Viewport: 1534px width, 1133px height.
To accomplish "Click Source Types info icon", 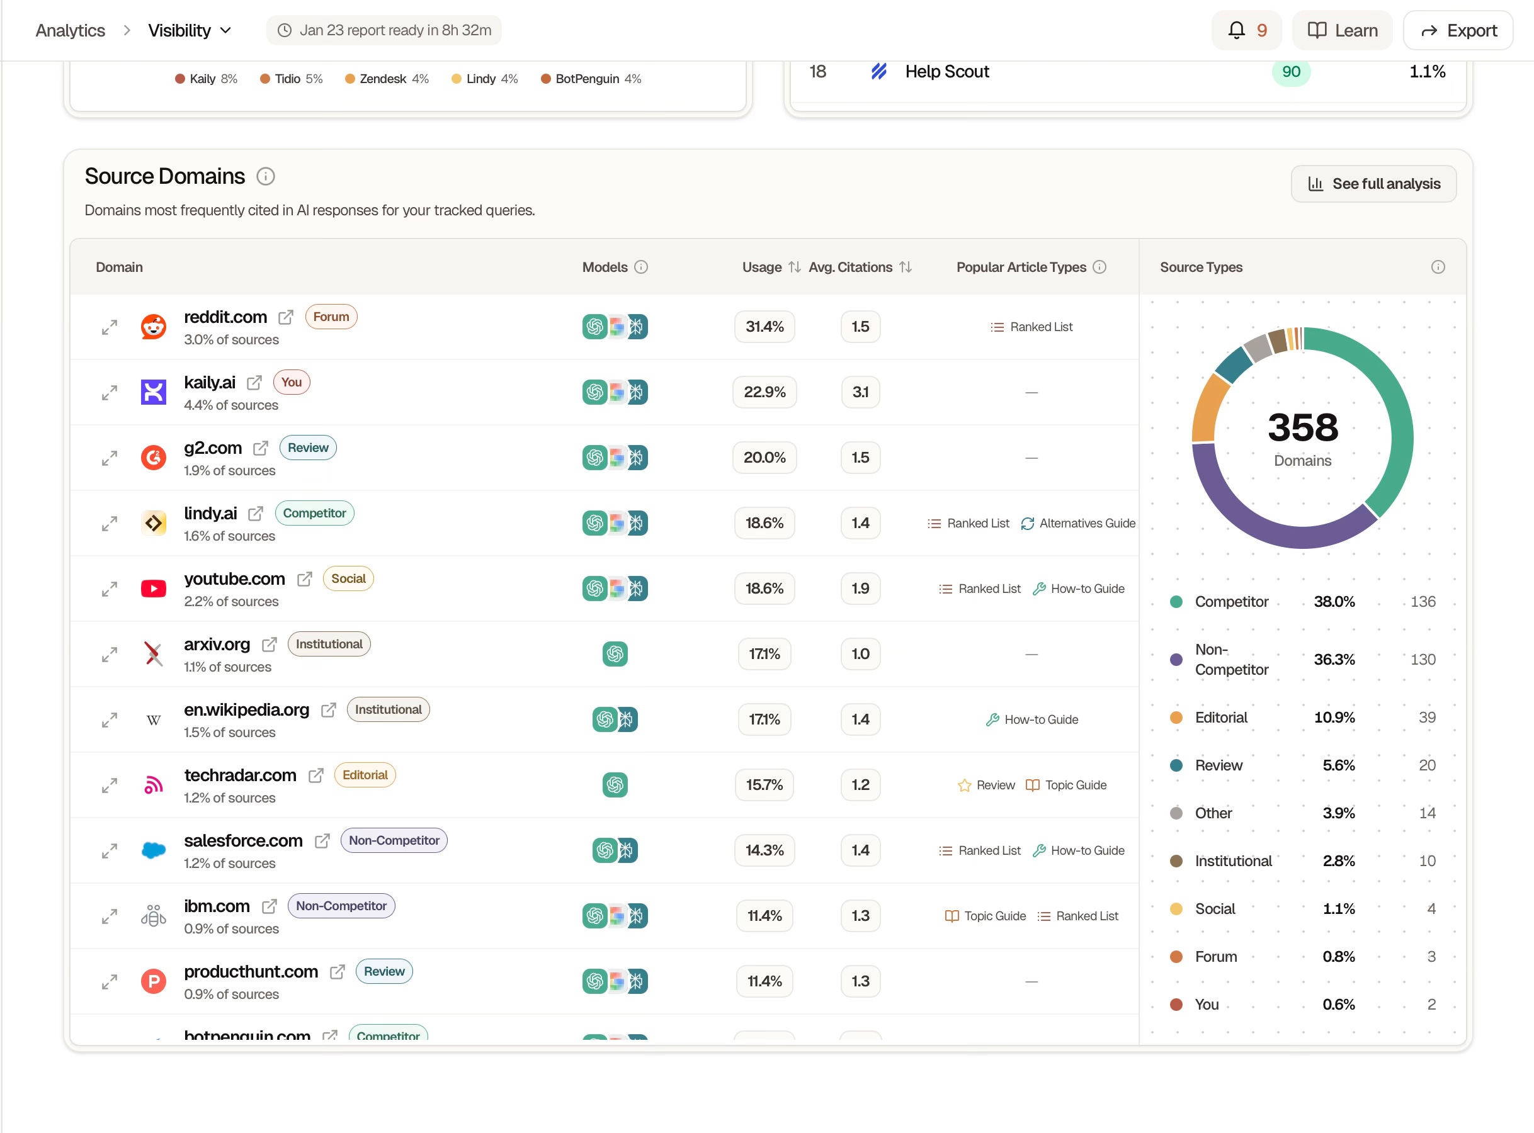I will point(1437,267).
